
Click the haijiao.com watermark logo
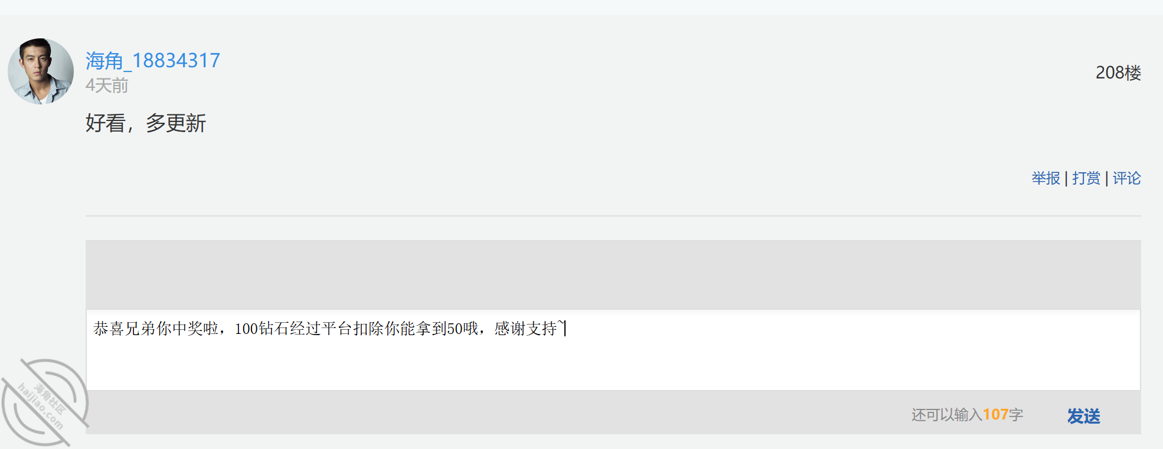(x=45, y=402)
